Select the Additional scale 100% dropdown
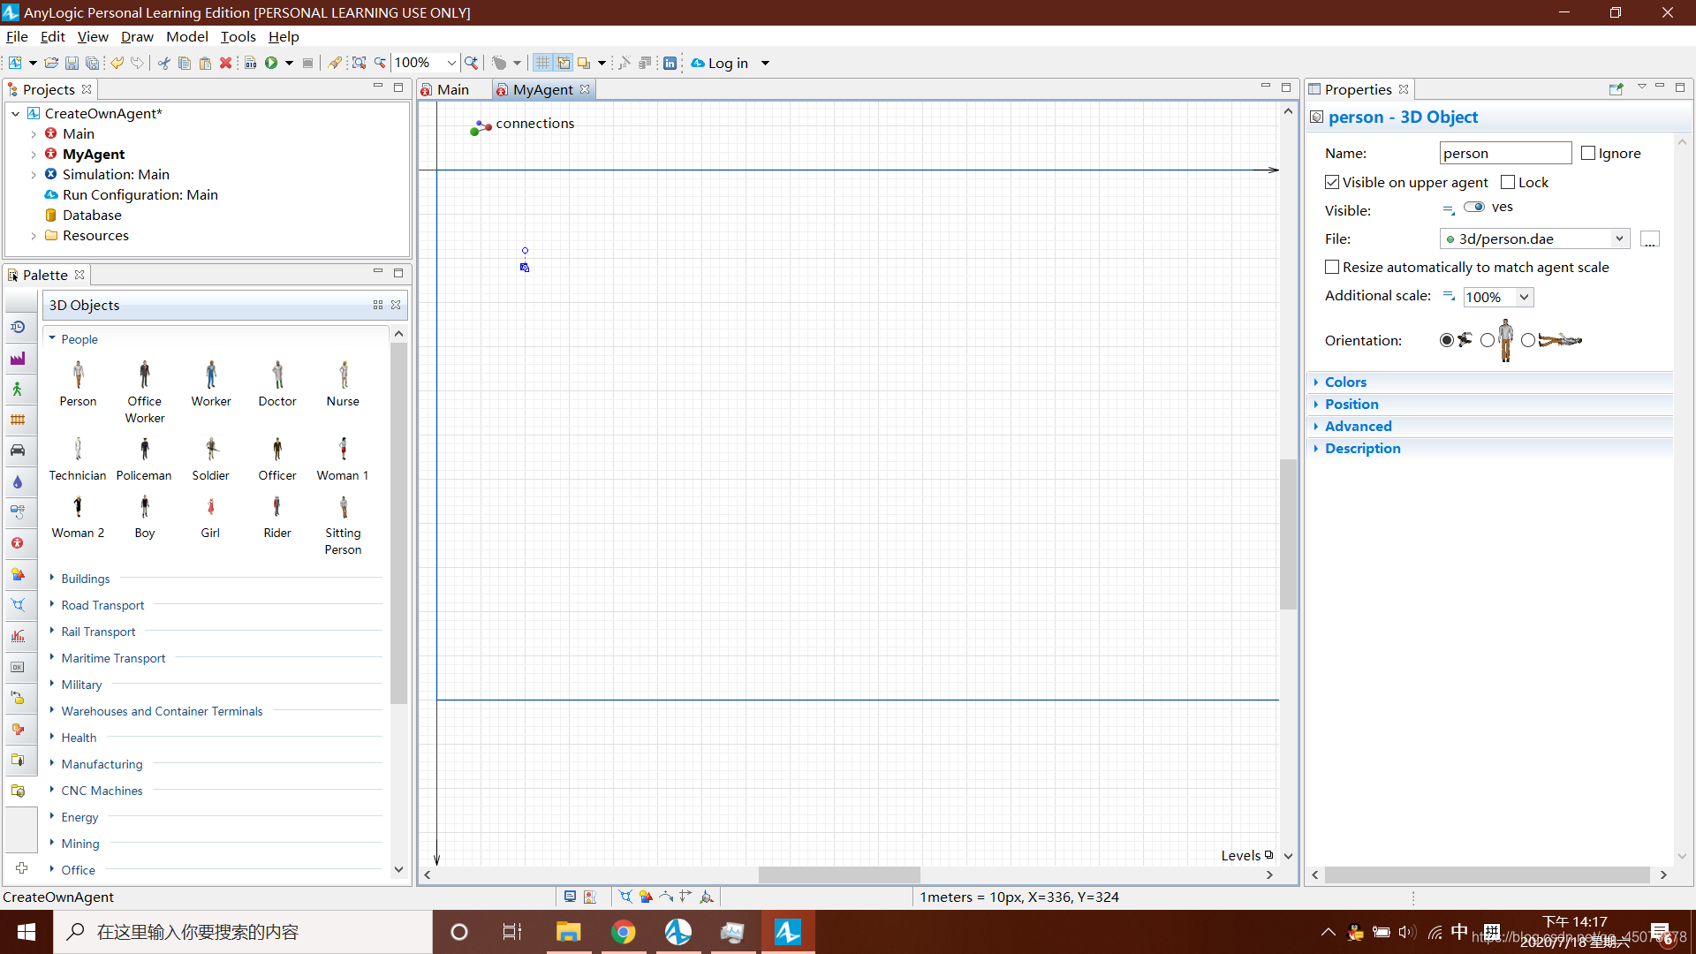The height and width of the screenshot is (954, 1696). [1495, 295]
